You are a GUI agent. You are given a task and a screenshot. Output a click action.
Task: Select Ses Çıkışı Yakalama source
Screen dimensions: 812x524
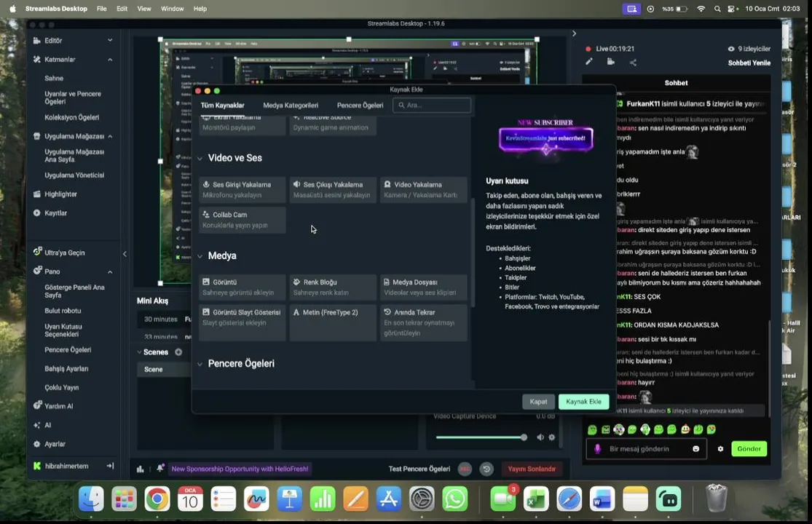pyautogui.click(x=333, y=189)
